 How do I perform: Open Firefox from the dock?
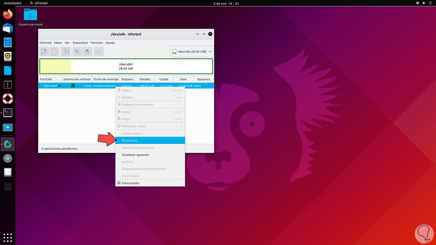(x=8, y=14)
